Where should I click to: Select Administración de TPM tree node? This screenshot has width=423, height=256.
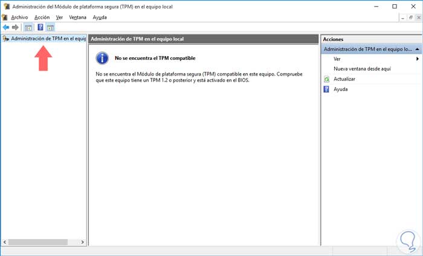point(48,39)
